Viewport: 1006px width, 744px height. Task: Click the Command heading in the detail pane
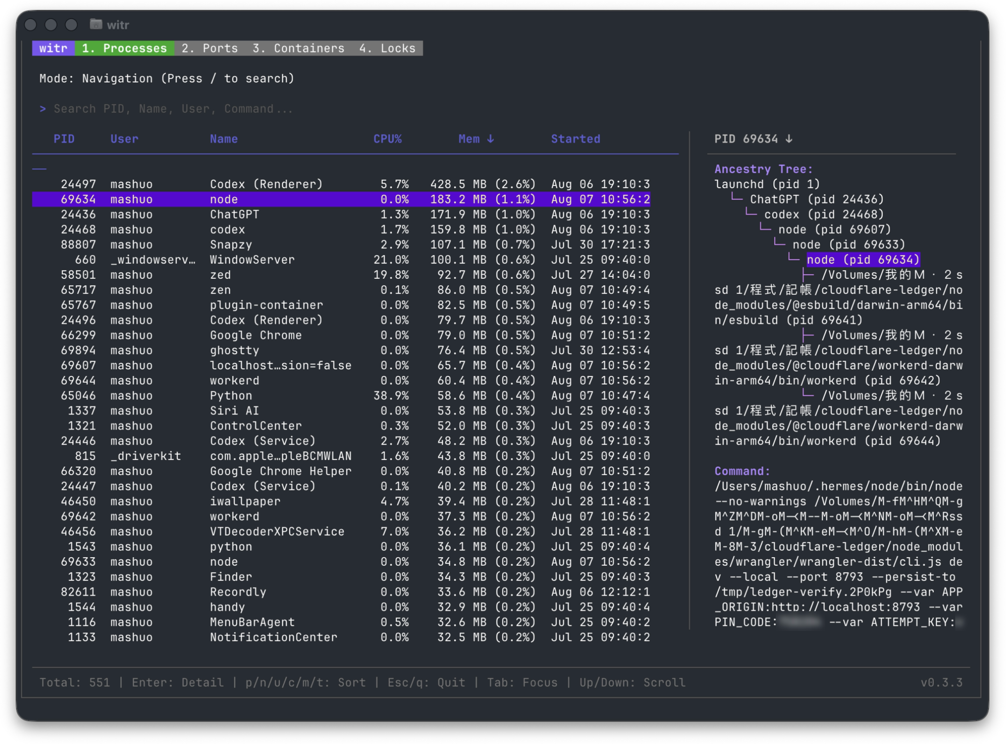(742, 471)
